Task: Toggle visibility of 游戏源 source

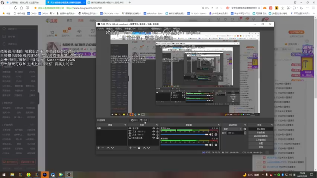Action: coord(154,128)
